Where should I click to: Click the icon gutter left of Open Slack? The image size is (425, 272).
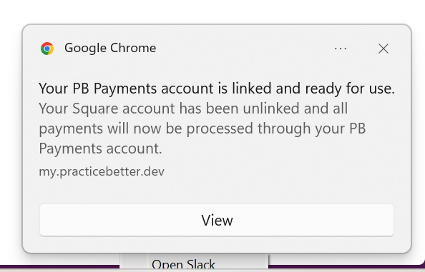135,261
